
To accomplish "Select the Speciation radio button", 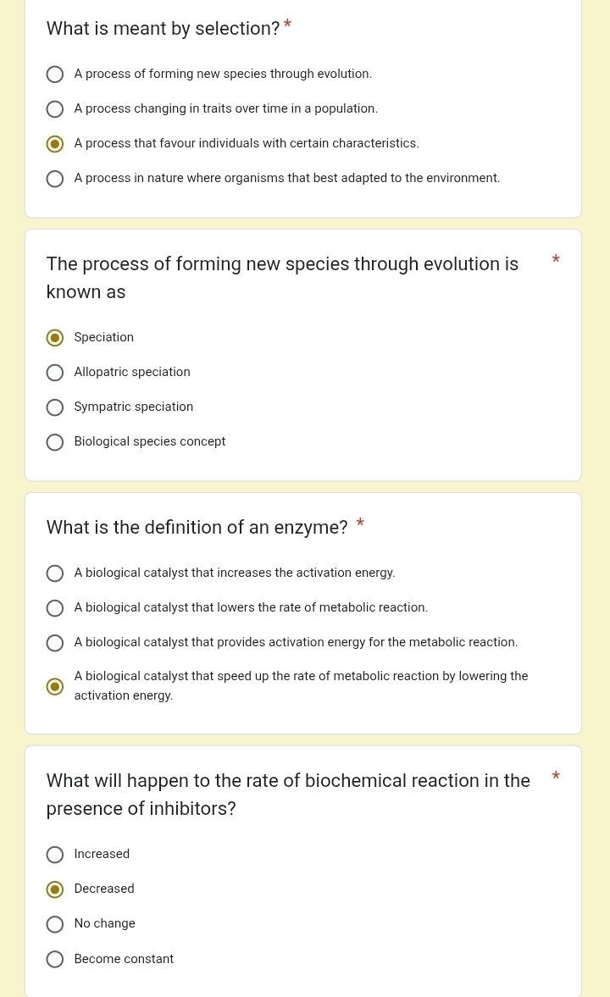I will pyautogui.click(x=55, y=337).
